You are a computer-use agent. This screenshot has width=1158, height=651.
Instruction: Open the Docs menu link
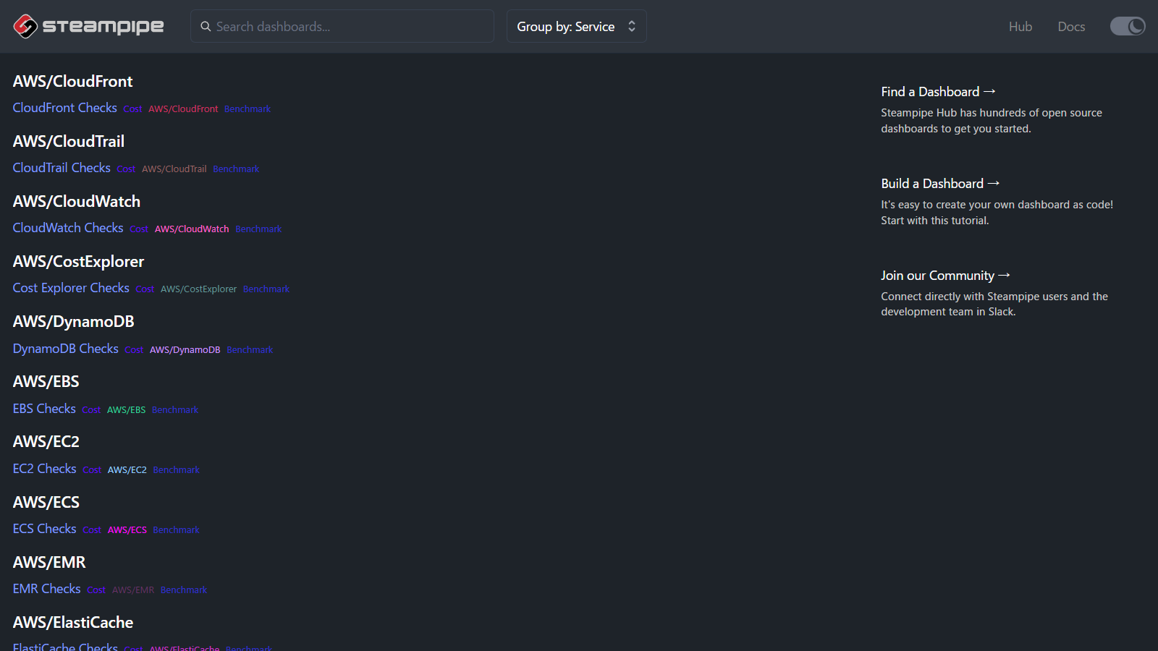pyautogui.click(x=1070, y=27)
